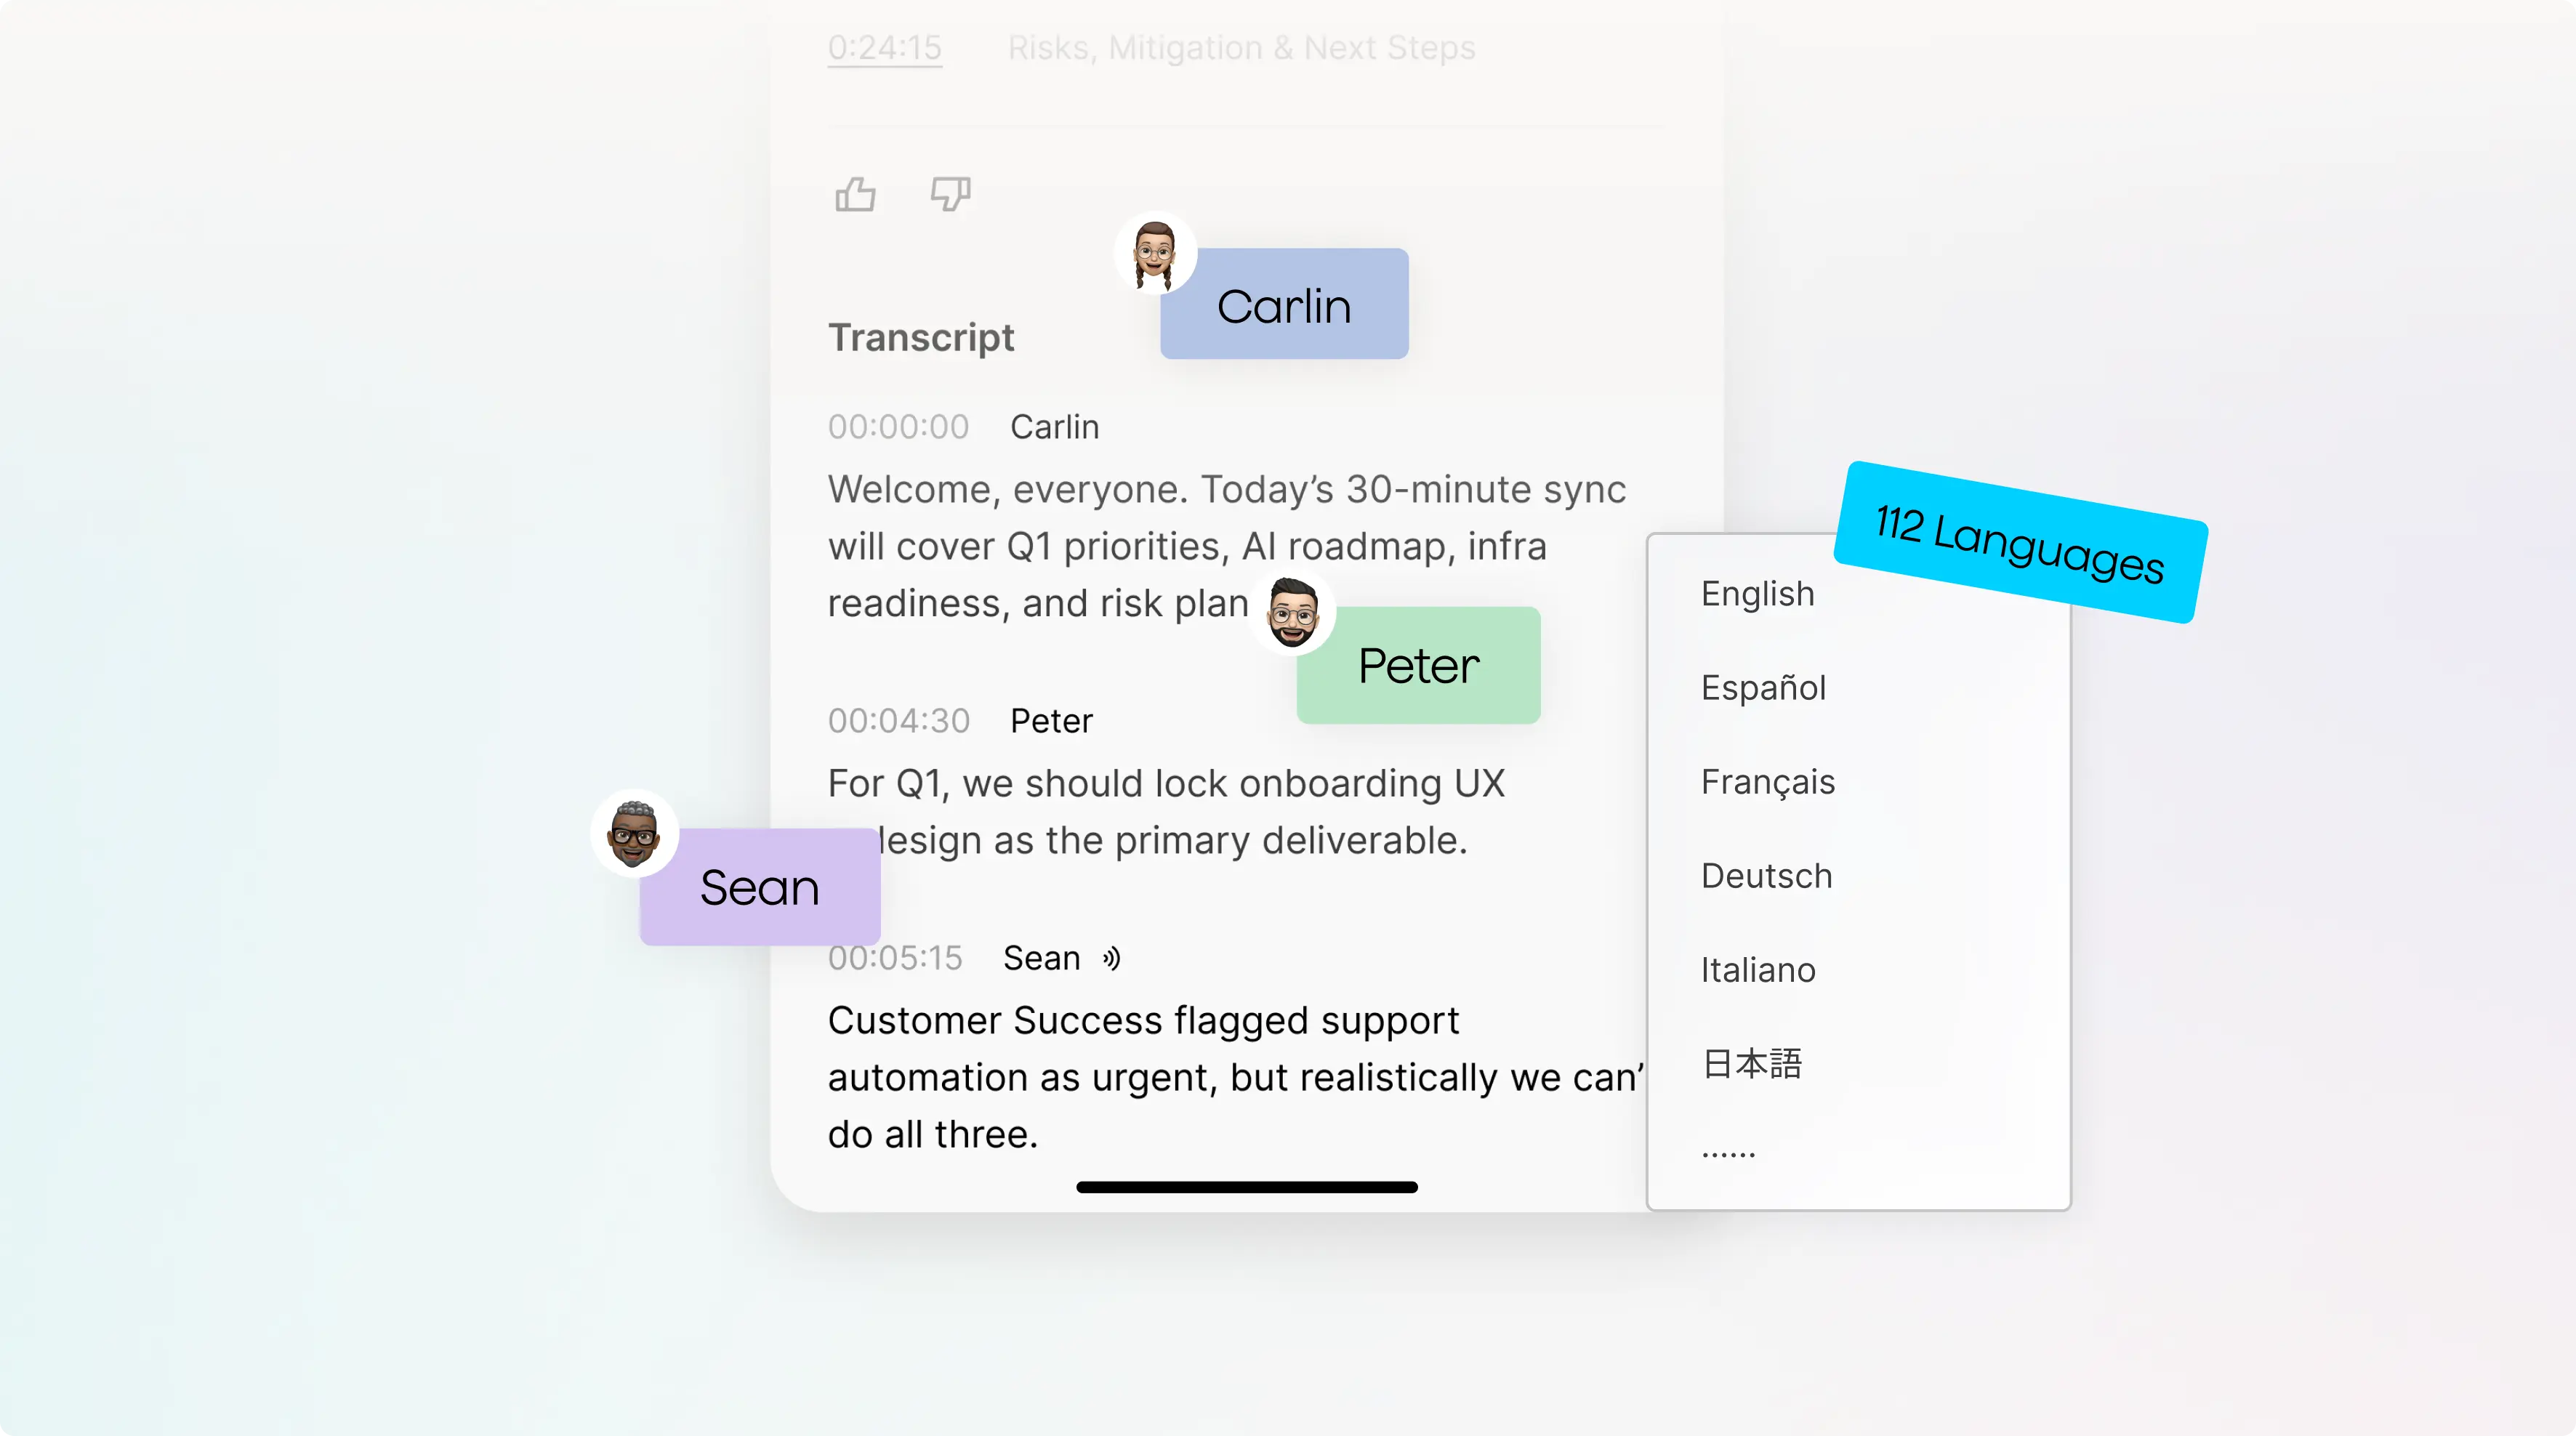
Task: Click Sean's avatar with glasses
Action: pyautogui.click(x=634, y=833)
